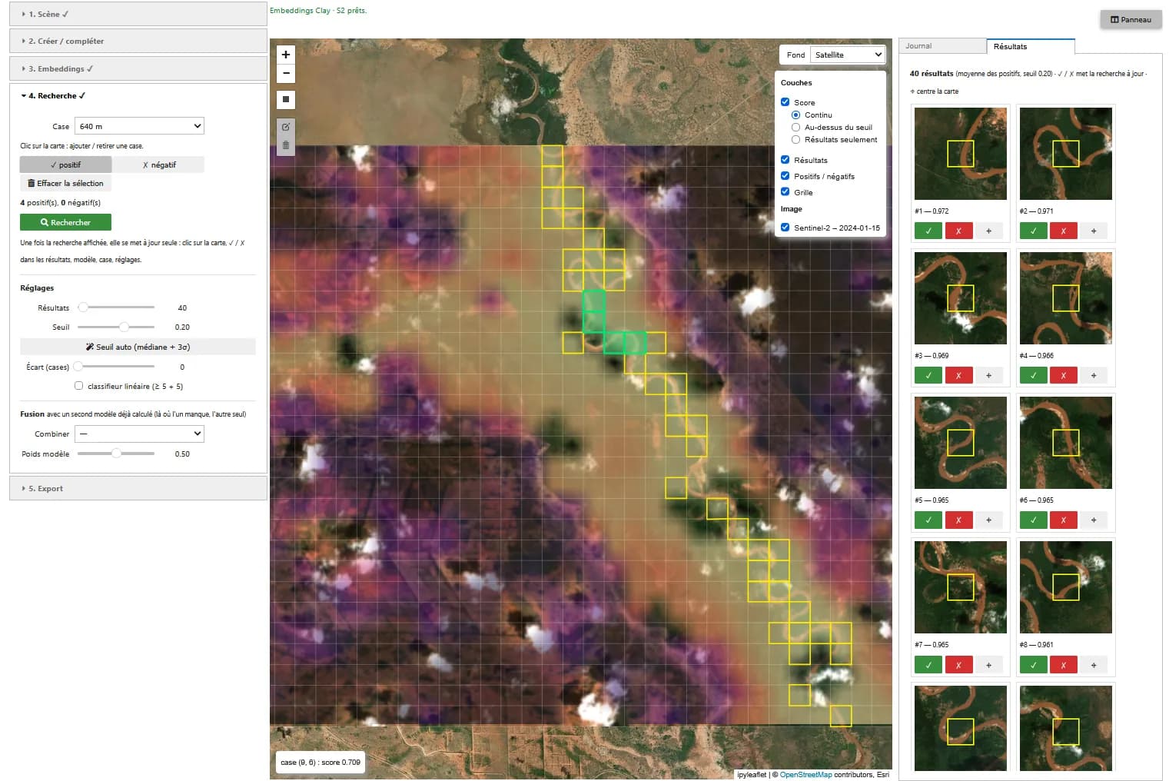Accept result #5 with the green check
This screenshot has width=1169, height=781.
928,520
